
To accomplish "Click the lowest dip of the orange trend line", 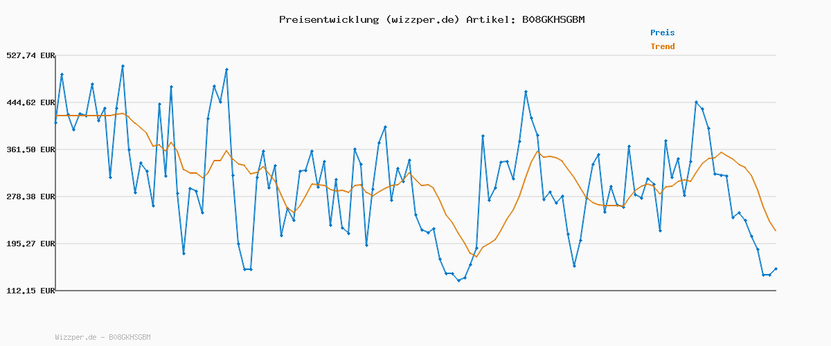I will click(x=476, y=256).
